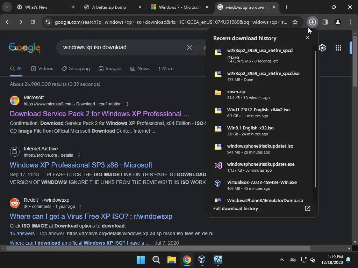This screenshot has height=268, width=358.
Task: Open the Chrome profile icon
Action: 337,22
